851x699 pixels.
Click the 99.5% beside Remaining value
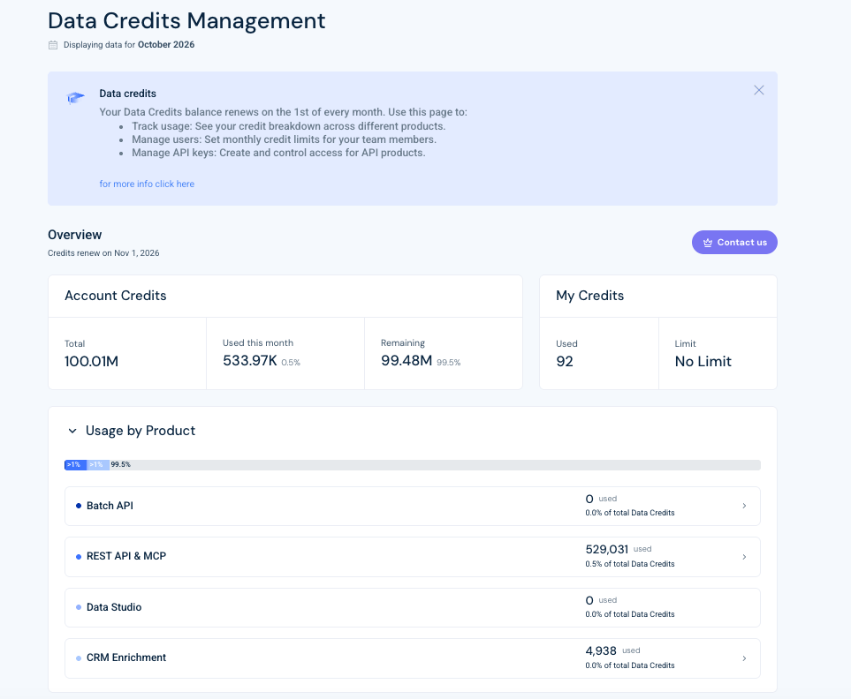pos(449,363)
